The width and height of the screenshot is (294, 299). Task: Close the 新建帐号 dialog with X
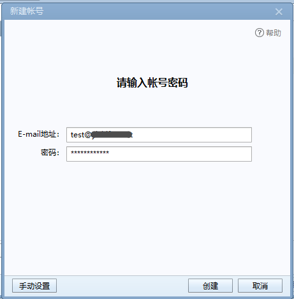click(279, 11)
